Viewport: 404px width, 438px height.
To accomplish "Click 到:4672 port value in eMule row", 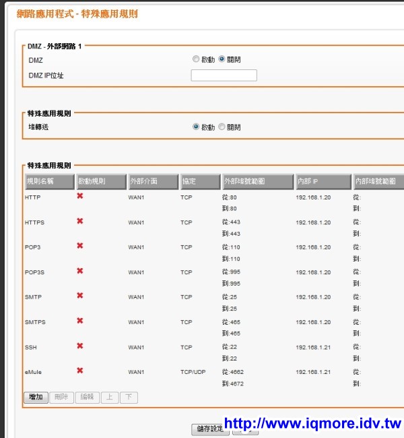I will pos(232,384).
